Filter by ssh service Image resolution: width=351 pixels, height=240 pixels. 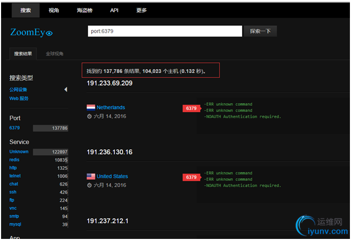[13, 192]
